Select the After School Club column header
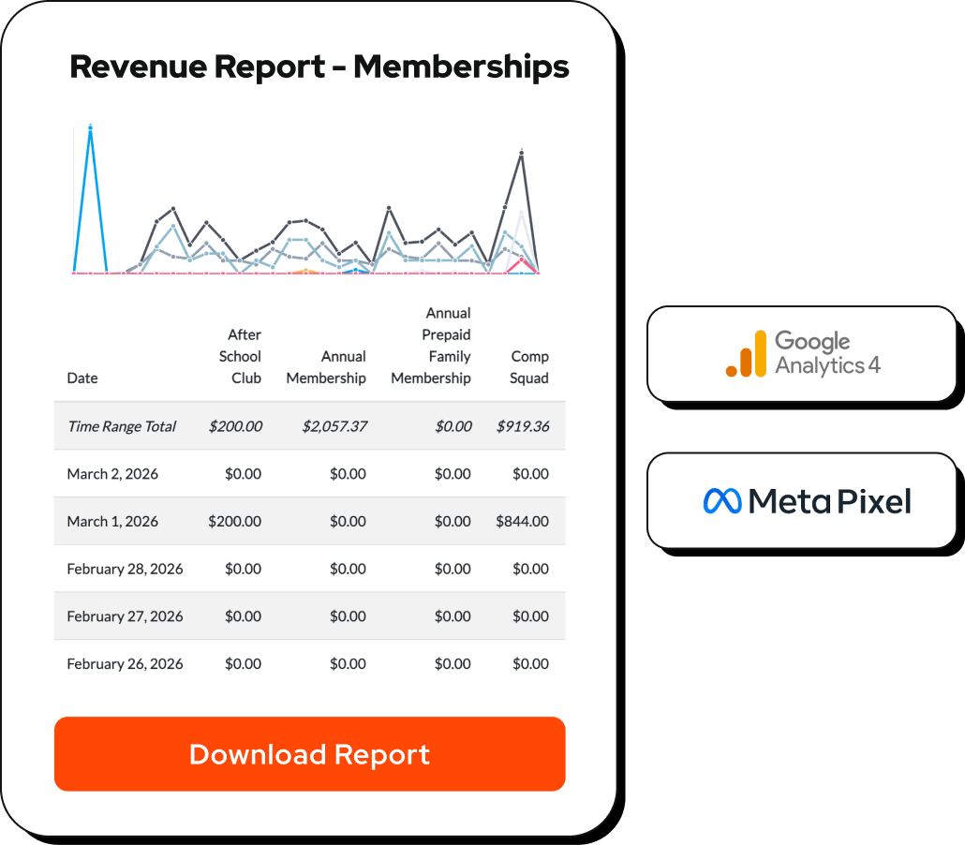 (240, 356)
